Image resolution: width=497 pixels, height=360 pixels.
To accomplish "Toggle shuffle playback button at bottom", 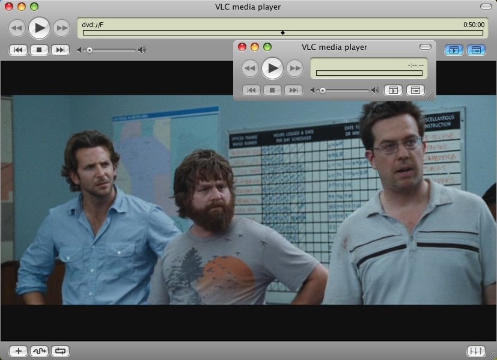I will tap(39, 351).
